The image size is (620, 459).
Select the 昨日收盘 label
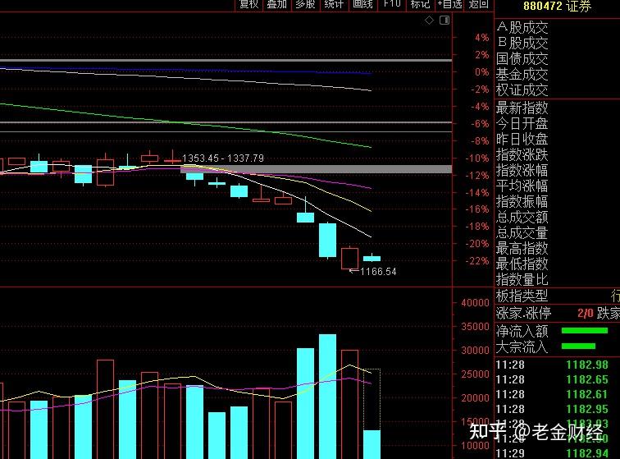522,139
